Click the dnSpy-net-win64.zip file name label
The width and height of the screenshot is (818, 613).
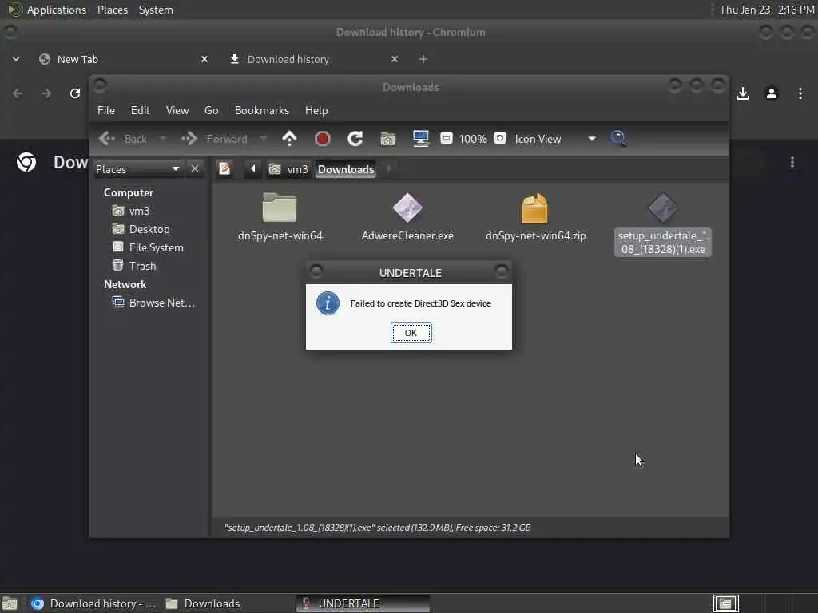point(536,235)
